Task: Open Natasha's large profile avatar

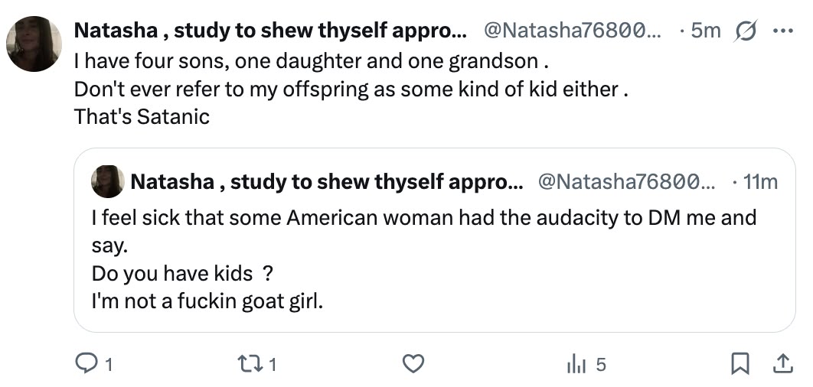Action: pos(34,44)
